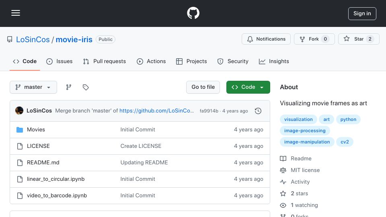Open LoSinCos author name in commit row
This screenshot has width=386, height=217.
(x=39, y=111)
